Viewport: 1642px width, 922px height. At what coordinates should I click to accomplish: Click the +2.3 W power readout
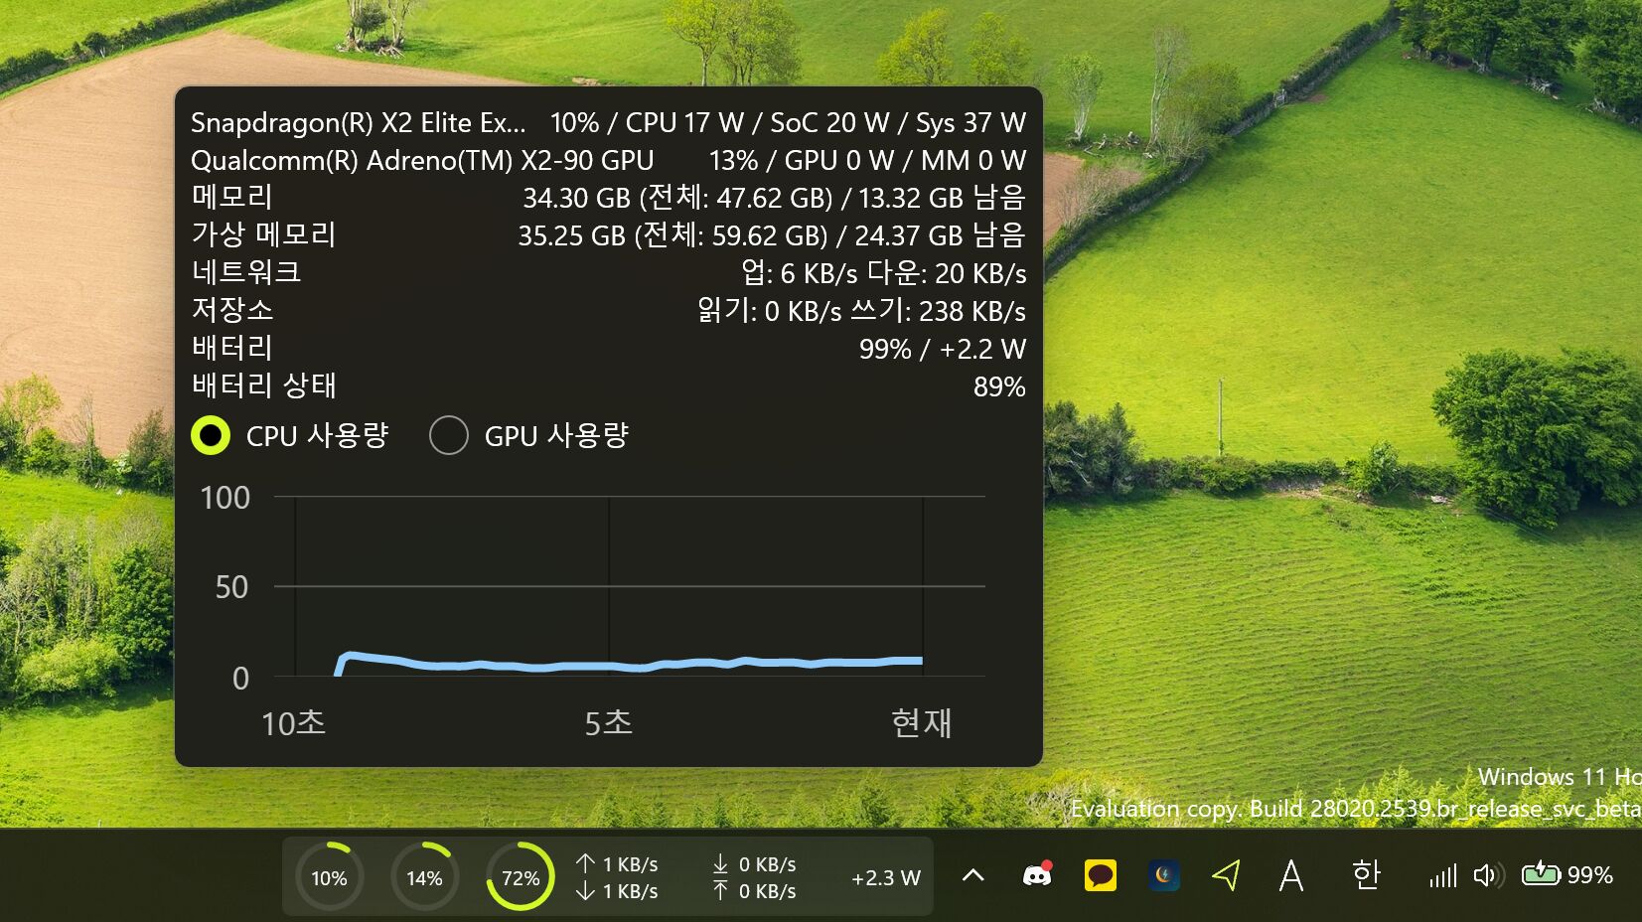[885, 878]
